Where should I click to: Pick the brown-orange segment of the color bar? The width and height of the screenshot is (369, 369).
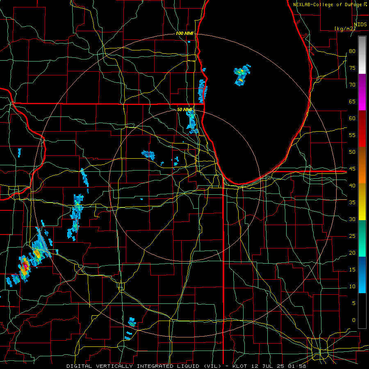pos(362,165)
